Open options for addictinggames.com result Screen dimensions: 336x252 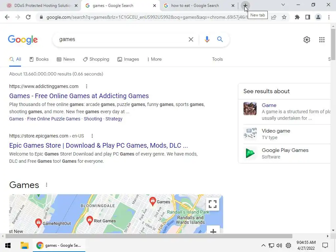tap(87, 86)
